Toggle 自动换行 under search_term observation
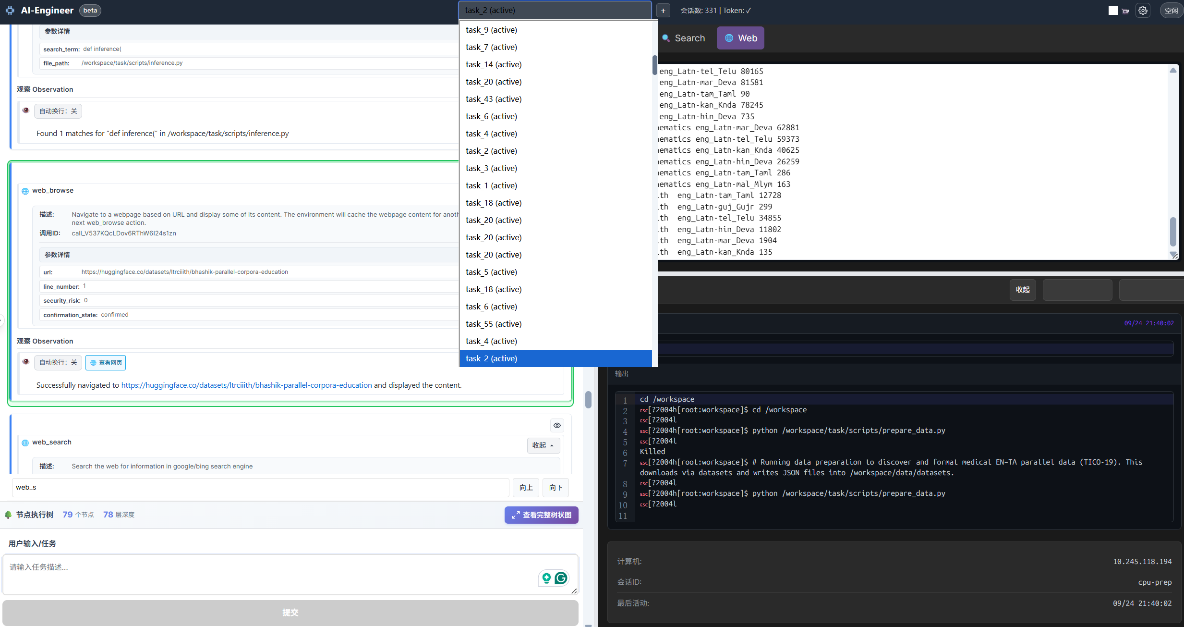Image resolution: width=1184 pixels, height=627 pixels. click(58, 111)
